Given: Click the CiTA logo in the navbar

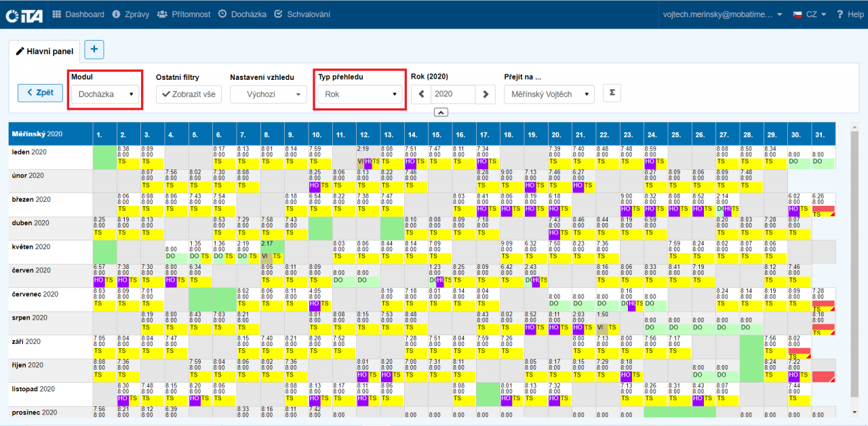Looking at the screenshot, I should (24, 14).
